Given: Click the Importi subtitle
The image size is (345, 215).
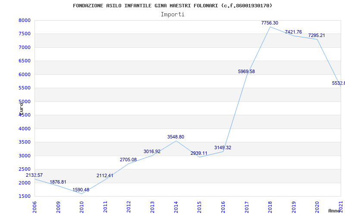Looking at the screenshot, I should pyautogui.click(x=172, y=15).
